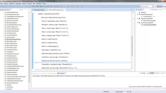
Task: Click editor vertical scrollbar thumb
Action: point(132,46)
